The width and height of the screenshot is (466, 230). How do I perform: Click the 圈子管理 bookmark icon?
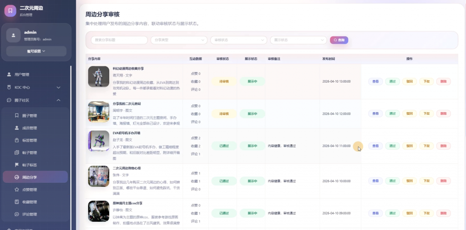pos(17,116)
